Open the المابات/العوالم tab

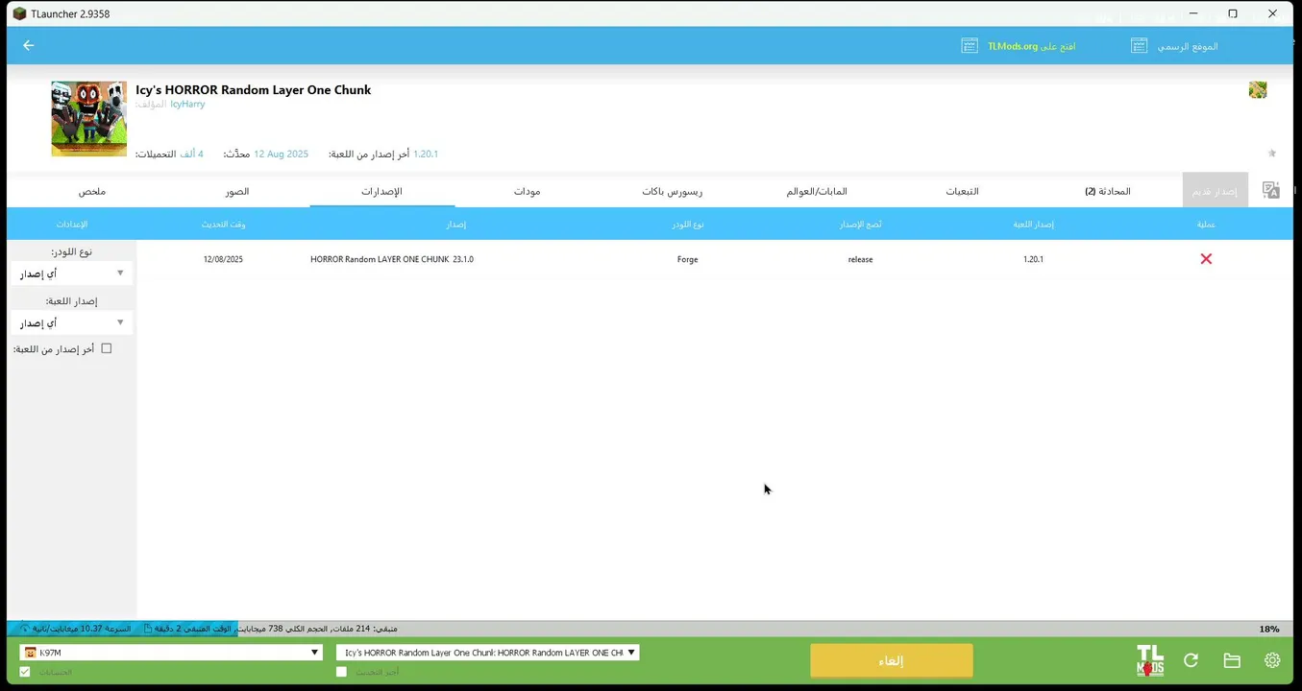tap(817, 191)
